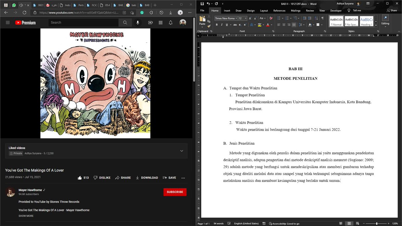Toggle Bold formatting in Word
This screenshot has height=226, width=402.
pyautogui.click(x=217, y=25)
